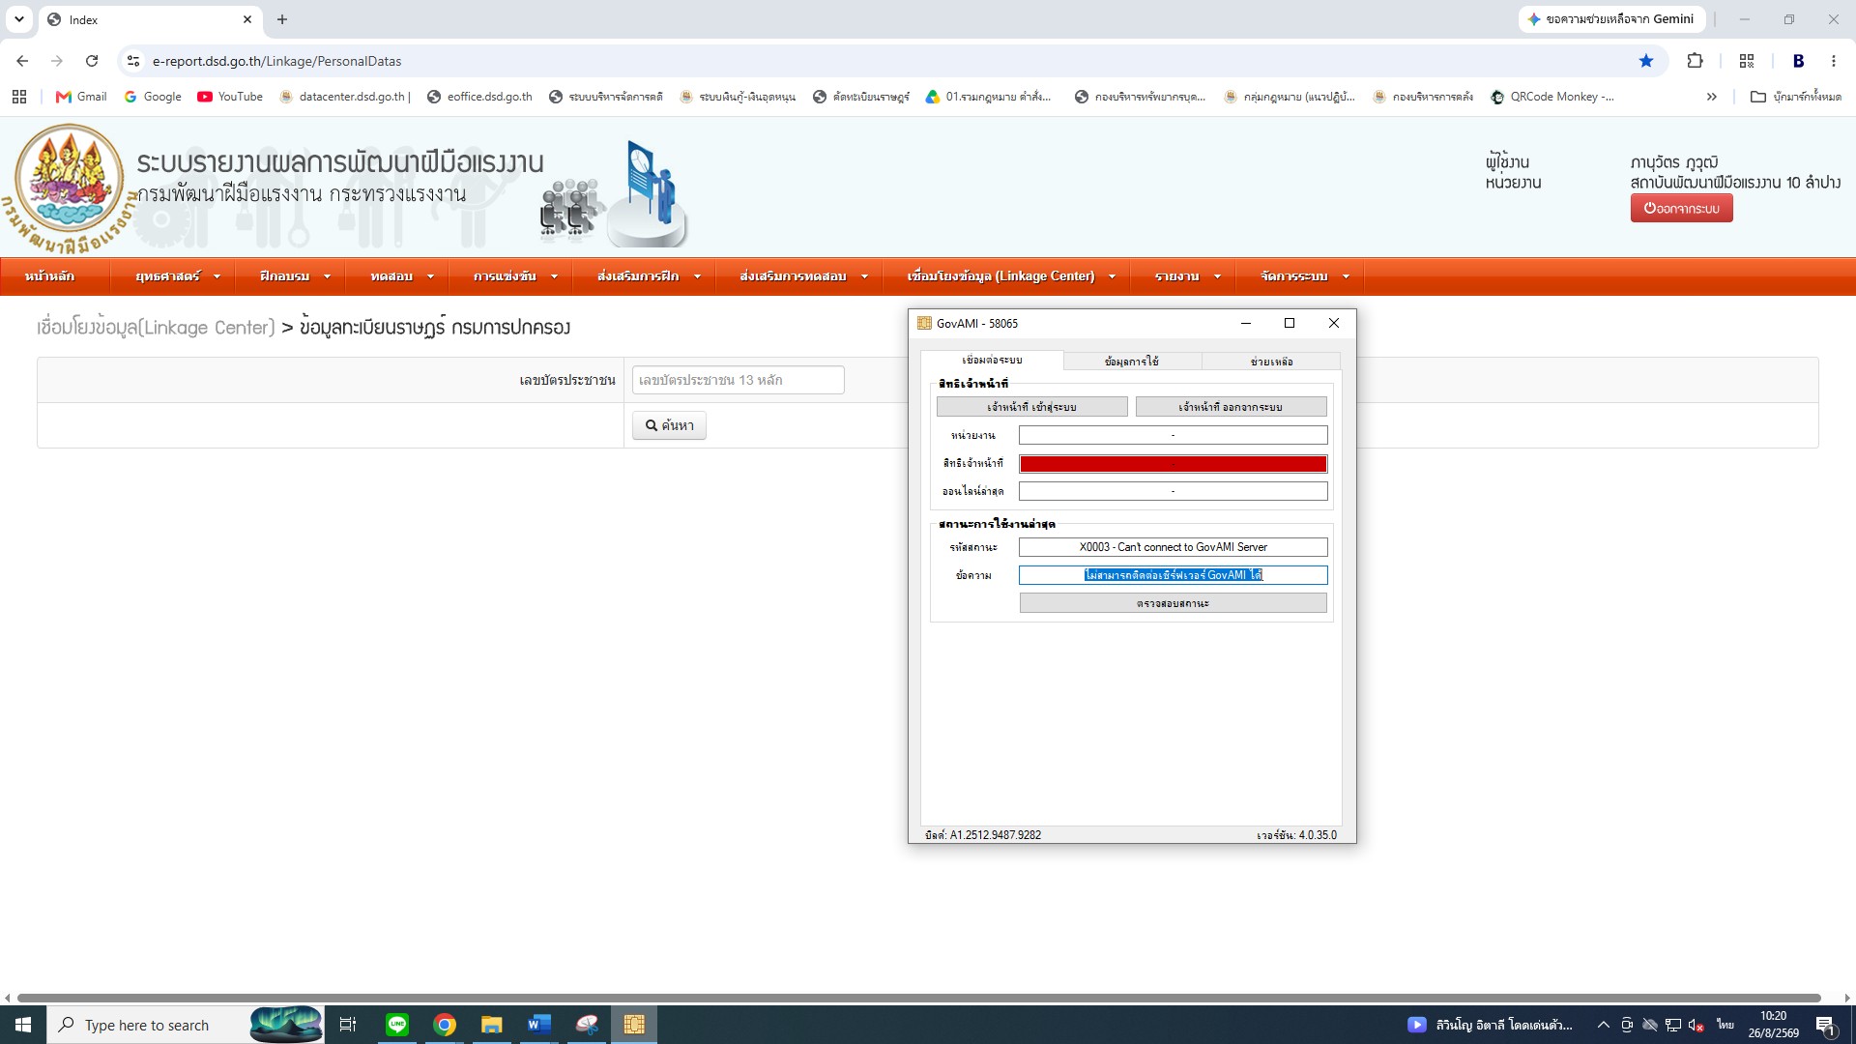Reload the e-report page

tap(92, 61)
